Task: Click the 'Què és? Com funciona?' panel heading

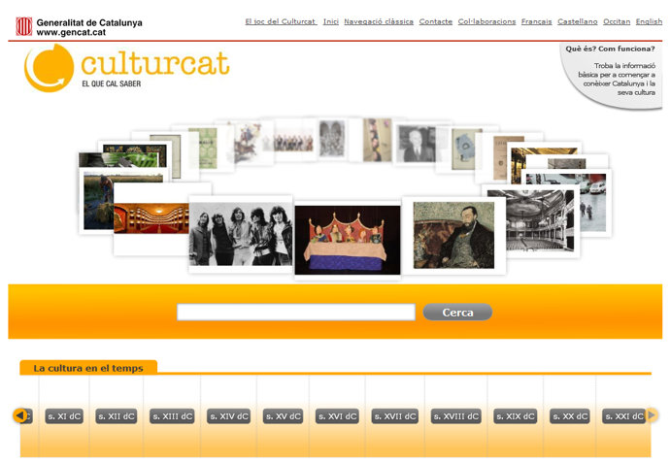Action: pyautogui.click(x=610, y=49)
